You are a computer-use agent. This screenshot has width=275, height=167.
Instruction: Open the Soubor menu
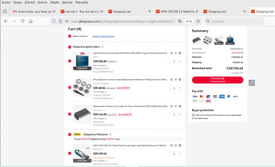click(x=6, y=2)
